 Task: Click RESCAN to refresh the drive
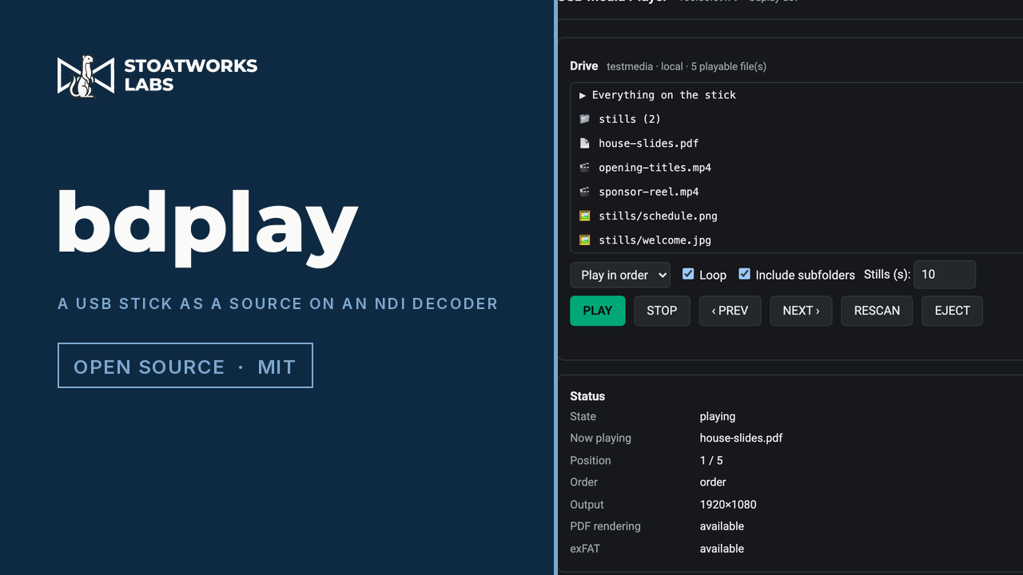coord(877,311)
